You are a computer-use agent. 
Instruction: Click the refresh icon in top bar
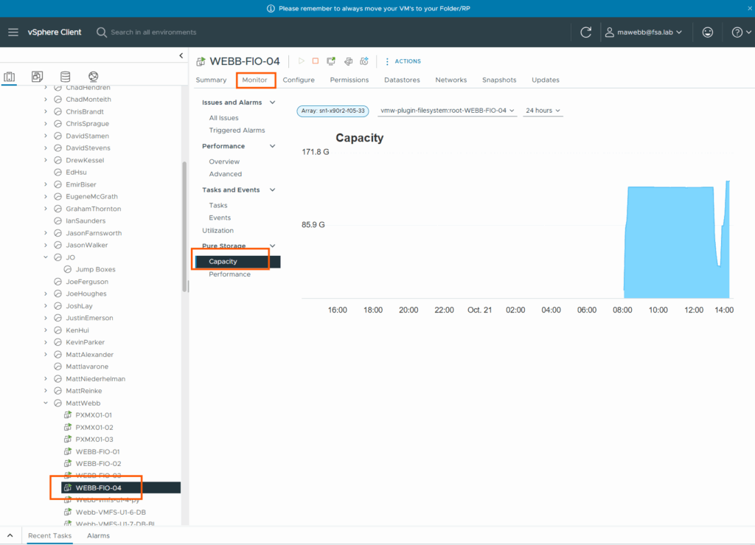pos(586,32)
